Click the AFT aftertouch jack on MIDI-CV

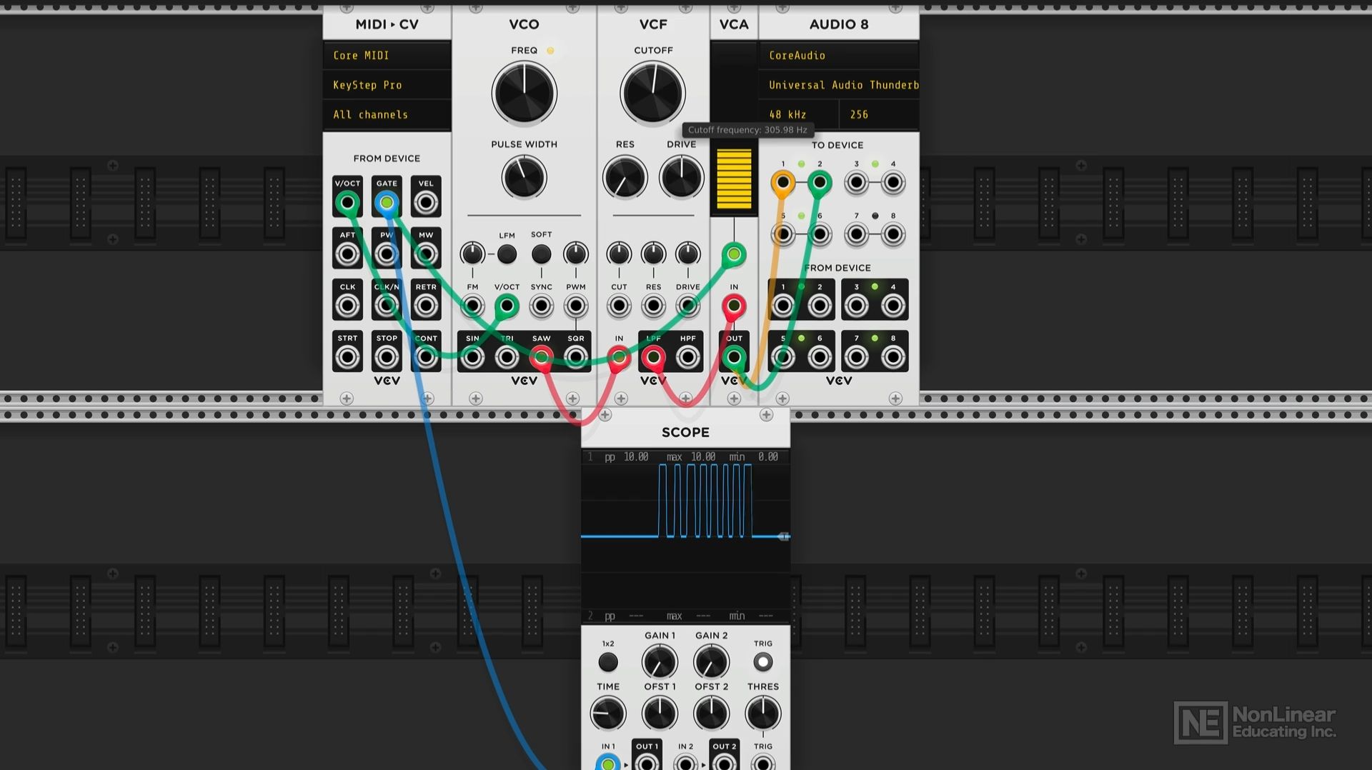pyautogui.click(x=347, y=254)
